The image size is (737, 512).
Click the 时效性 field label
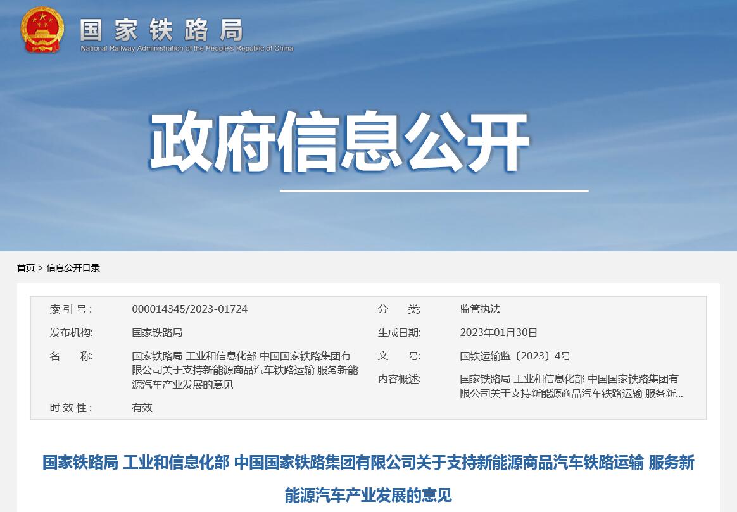click(71, 408)
